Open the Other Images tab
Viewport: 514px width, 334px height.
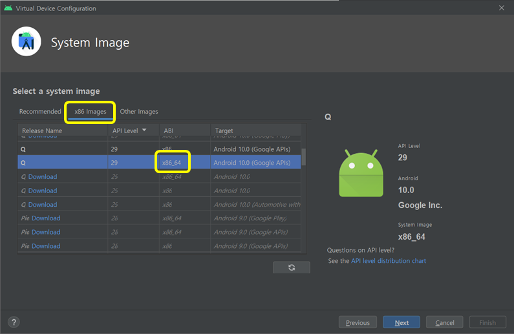pos(139,111)
